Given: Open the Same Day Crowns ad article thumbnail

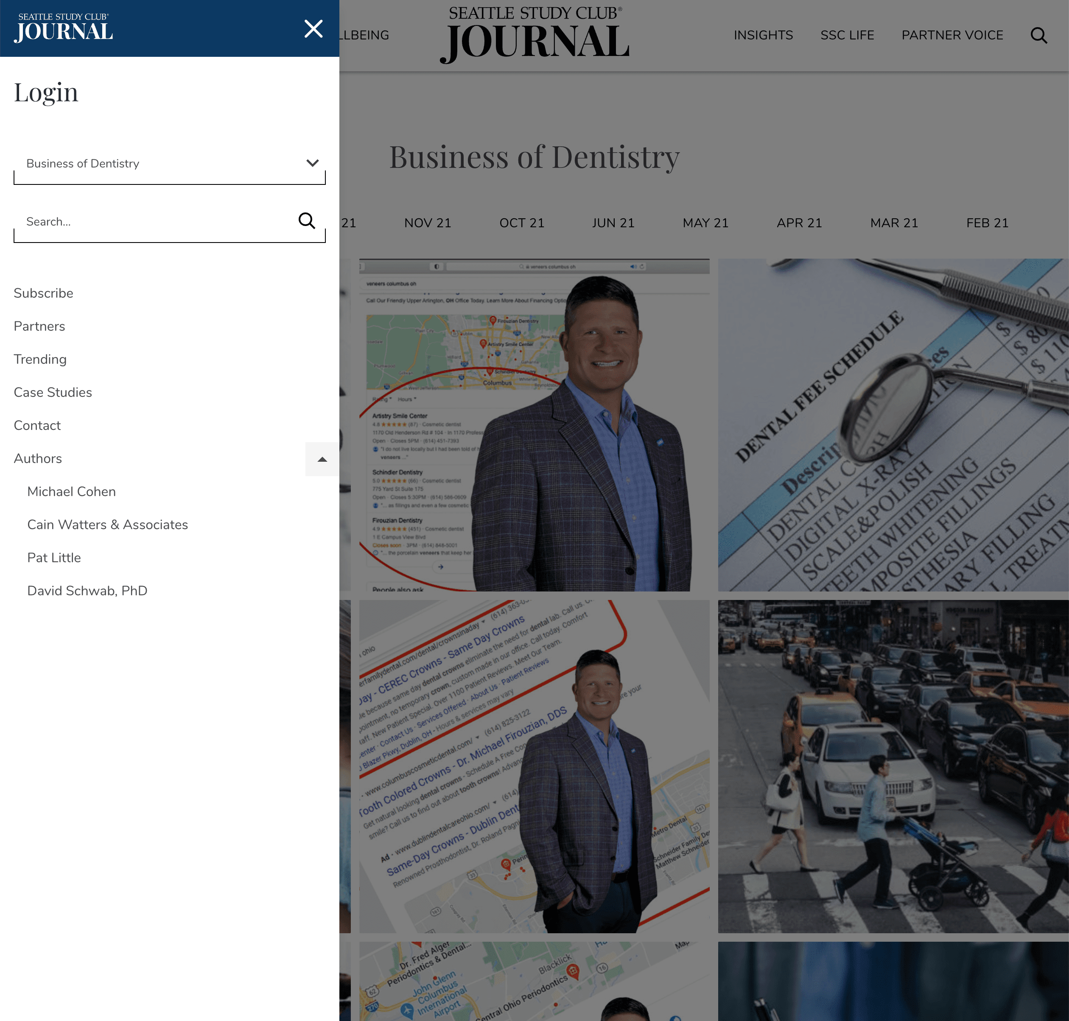Looking at the screenshot, I should (534, 767).
